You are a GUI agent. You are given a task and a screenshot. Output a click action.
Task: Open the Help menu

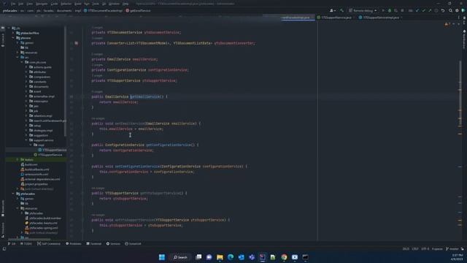click(126, 4)
